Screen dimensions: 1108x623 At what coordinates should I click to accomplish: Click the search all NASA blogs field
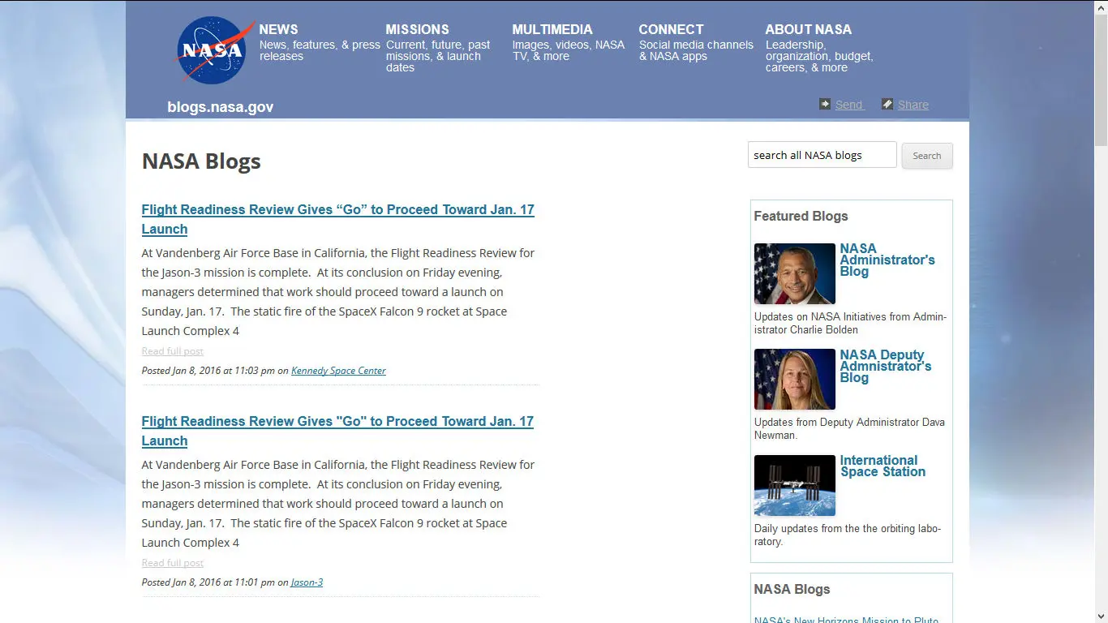[x=822, y=154]
